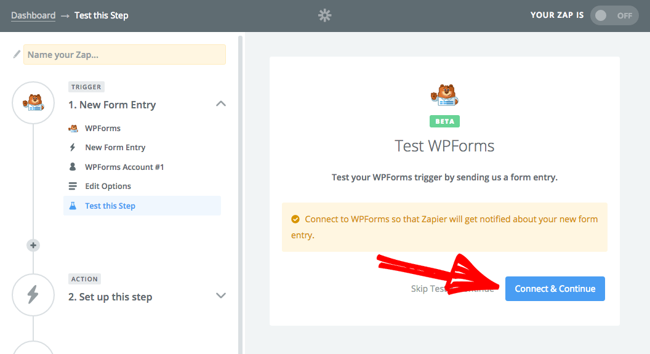Click the lightning icon beside New Form Entry
The height and width of the screenshot is (354, 650).
pyautogui.click(x=73, y=147)
